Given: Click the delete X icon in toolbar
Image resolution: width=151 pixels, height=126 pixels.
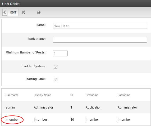Looking at the screenshot, I should tap(23, 12).
